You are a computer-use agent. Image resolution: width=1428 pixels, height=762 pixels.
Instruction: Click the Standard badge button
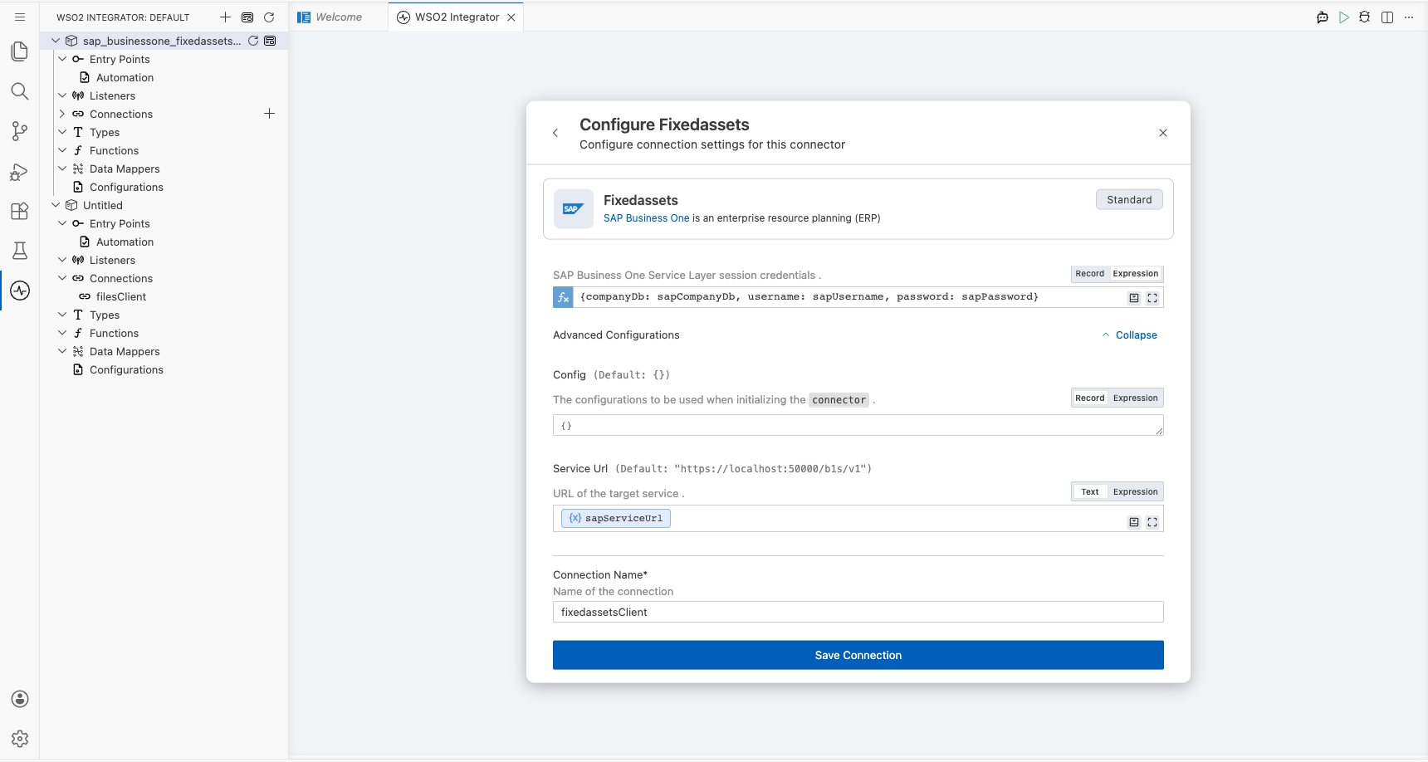[1129, 200]
